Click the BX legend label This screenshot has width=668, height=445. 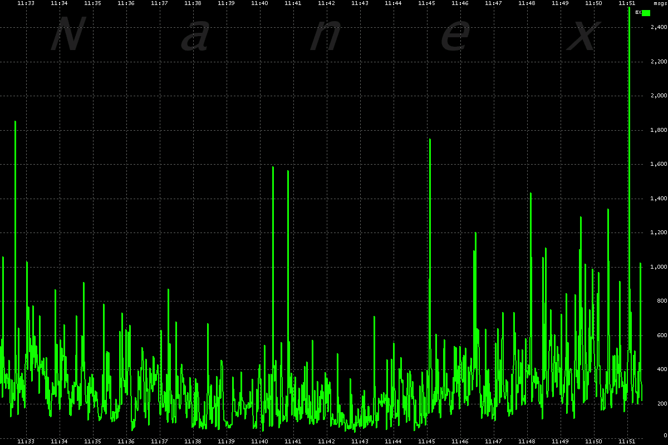click(x=638, y=12)
